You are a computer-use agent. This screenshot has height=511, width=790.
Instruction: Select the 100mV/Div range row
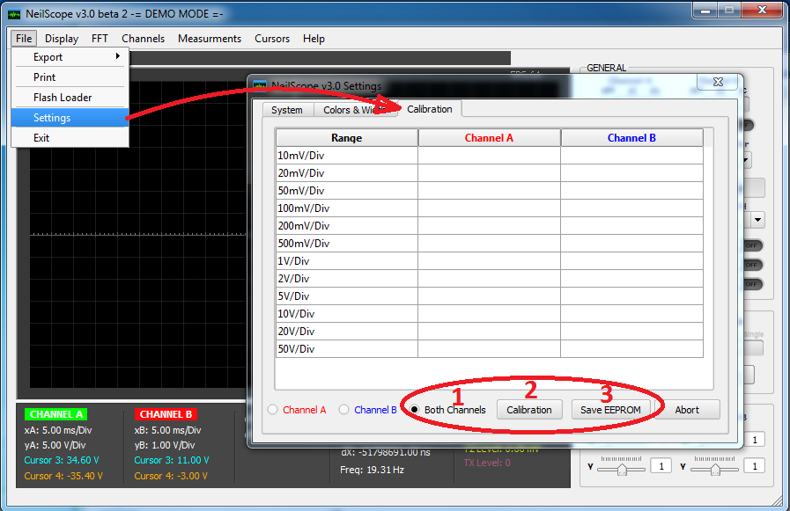point(489,208)
